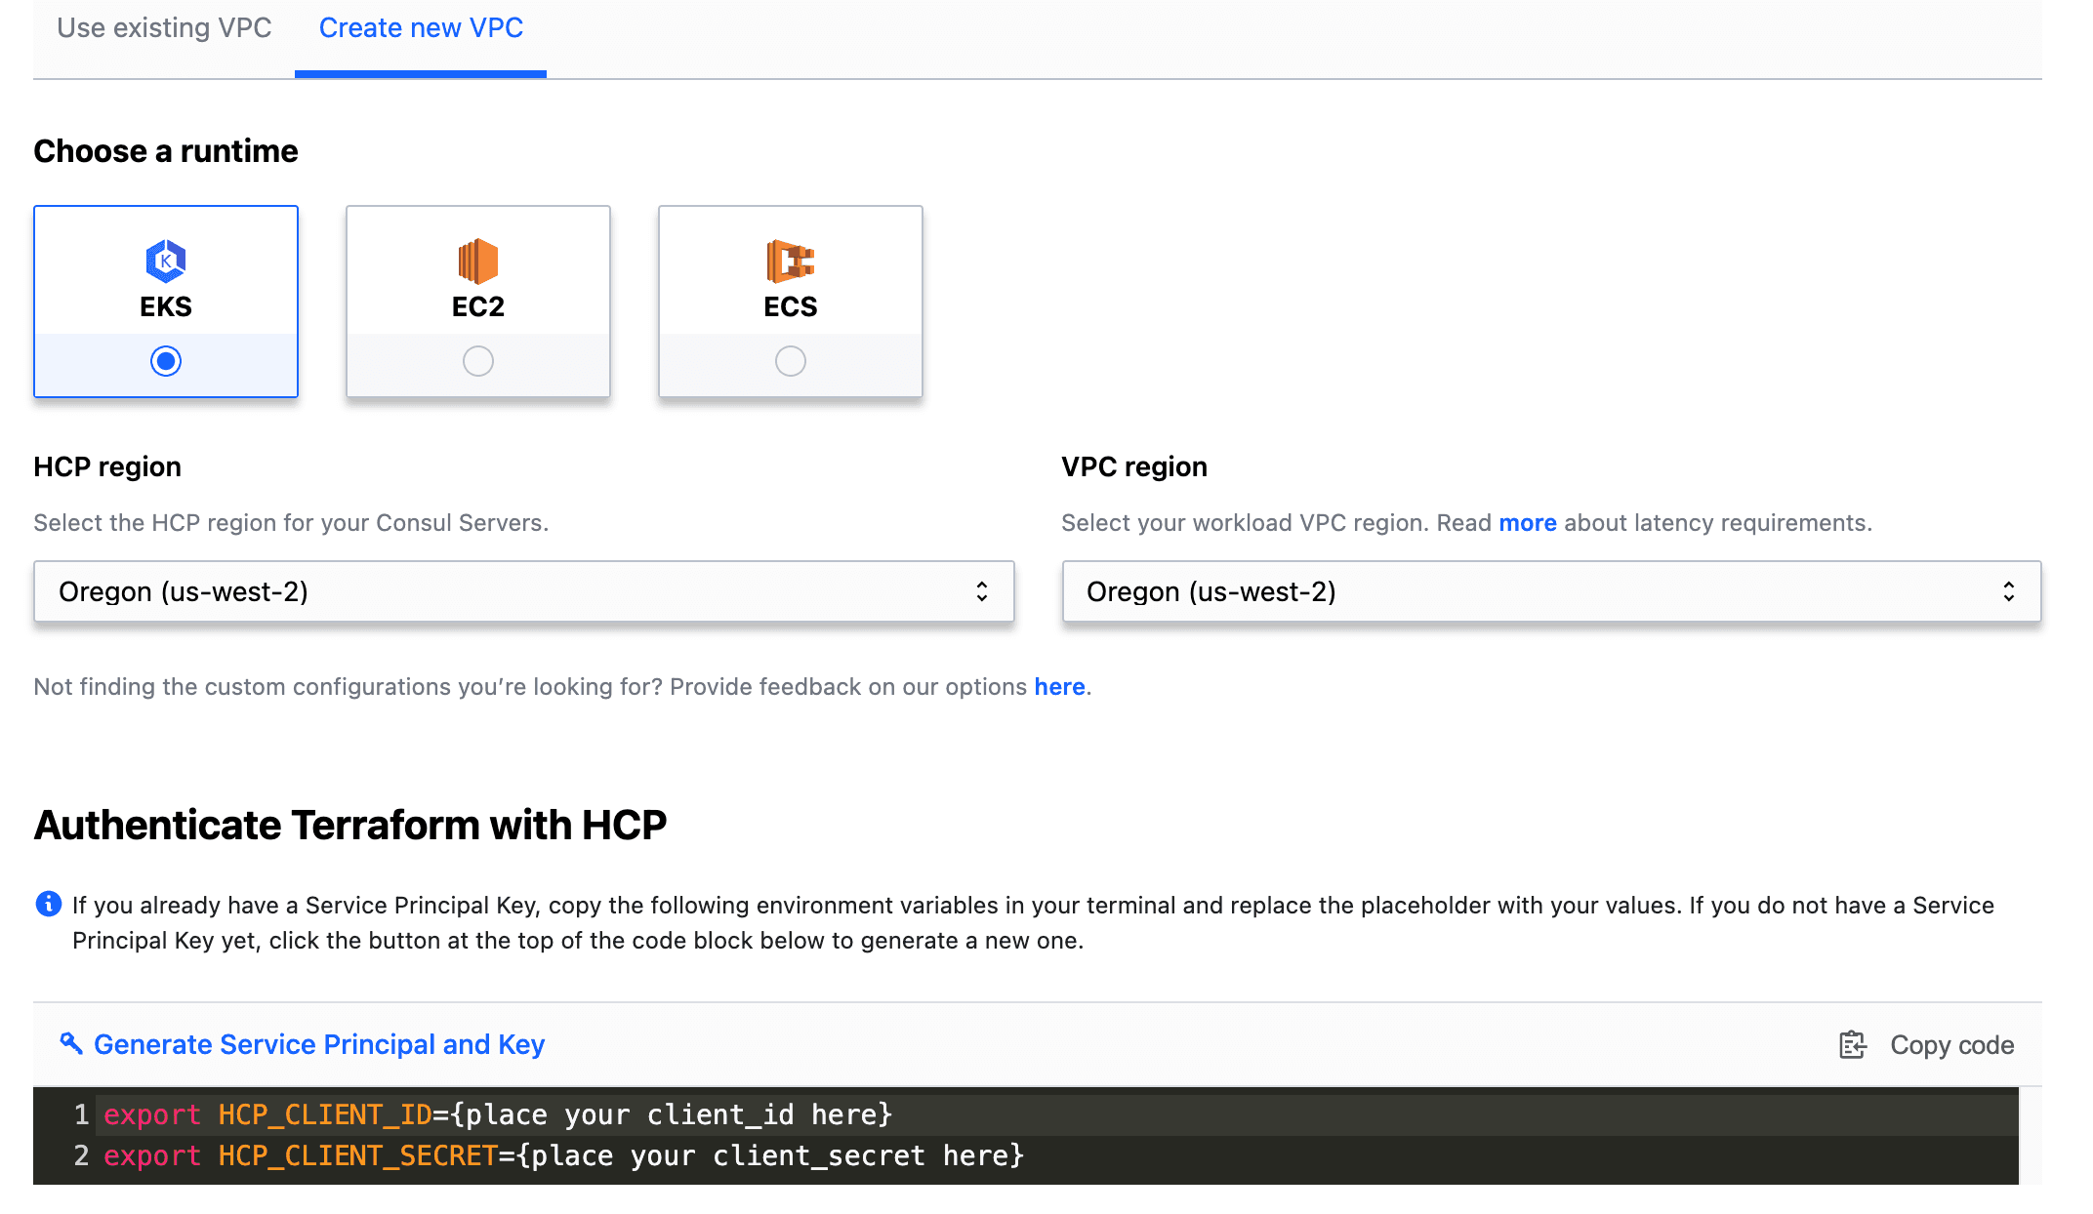
Task: Select the ECS runtime radio button
Action: (x=790, y=360)
